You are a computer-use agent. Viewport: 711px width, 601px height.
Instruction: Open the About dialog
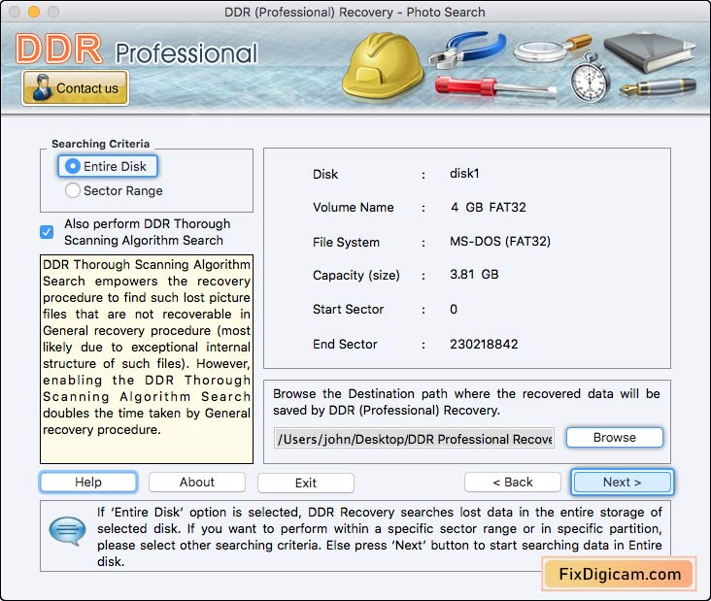[197, 483]
